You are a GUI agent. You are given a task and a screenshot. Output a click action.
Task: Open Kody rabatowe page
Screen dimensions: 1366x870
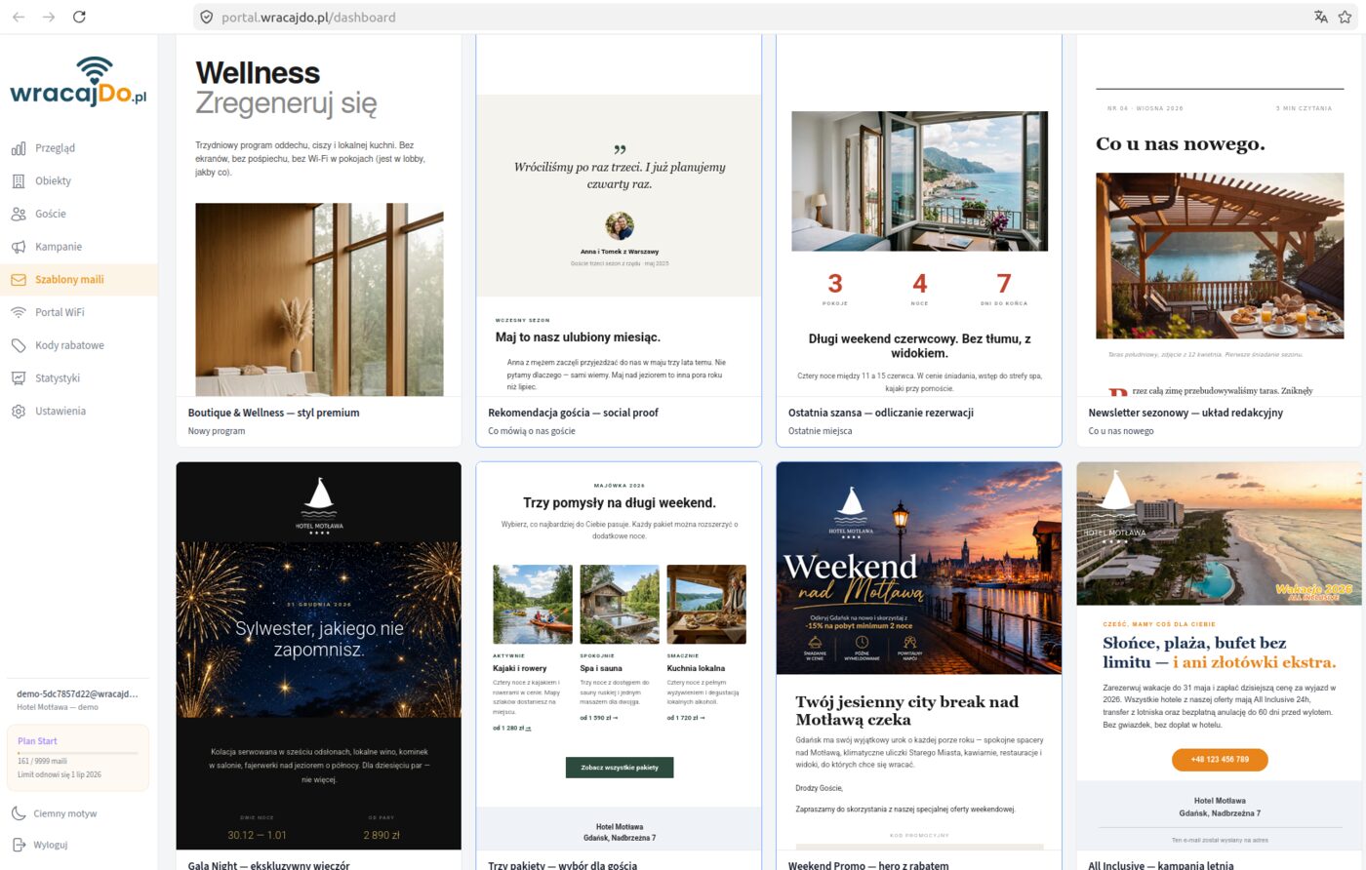(78, 345)
